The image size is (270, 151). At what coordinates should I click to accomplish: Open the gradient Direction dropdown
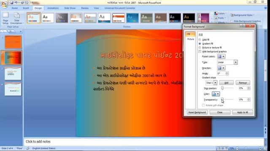click(221, 68)
